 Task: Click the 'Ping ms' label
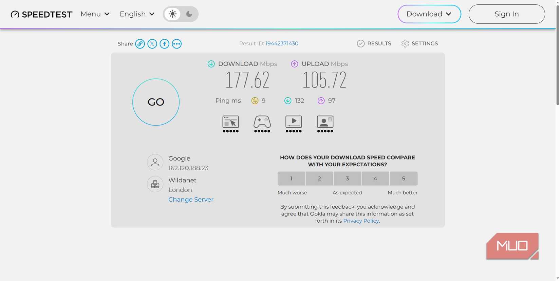point(228,101)
